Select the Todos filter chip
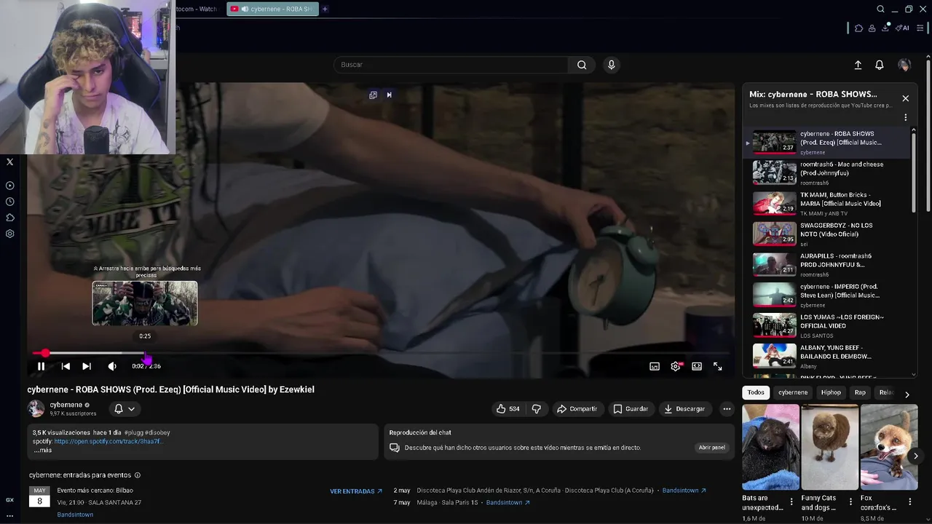The image size is (932, 524). coord(756,392)
